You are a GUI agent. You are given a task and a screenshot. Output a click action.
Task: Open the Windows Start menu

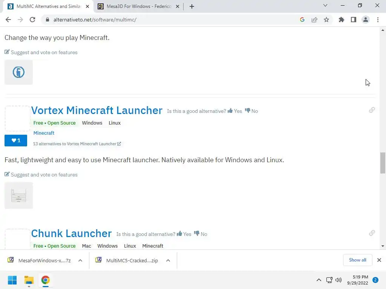[12, 280]
